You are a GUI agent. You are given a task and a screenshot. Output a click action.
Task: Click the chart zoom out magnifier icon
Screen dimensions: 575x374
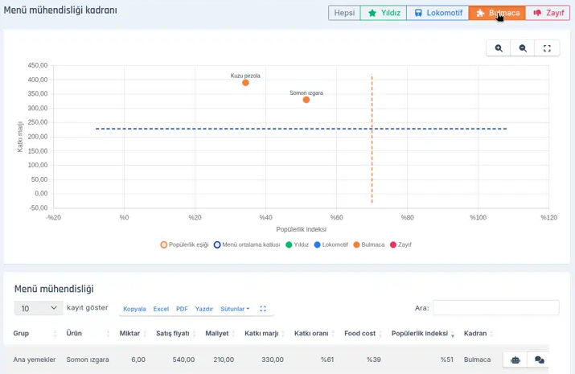[523, 48]
